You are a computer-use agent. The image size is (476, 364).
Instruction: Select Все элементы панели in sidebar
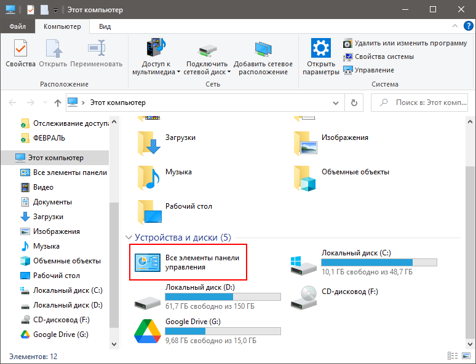(64, 172)
